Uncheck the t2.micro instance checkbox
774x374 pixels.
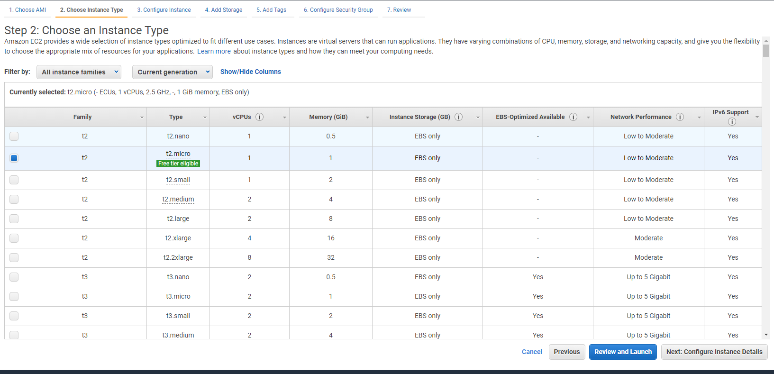[x=14, y=158]
